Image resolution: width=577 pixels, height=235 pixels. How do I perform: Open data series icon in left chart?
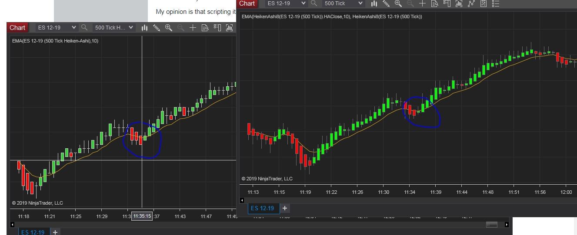(x=217, y=28)
